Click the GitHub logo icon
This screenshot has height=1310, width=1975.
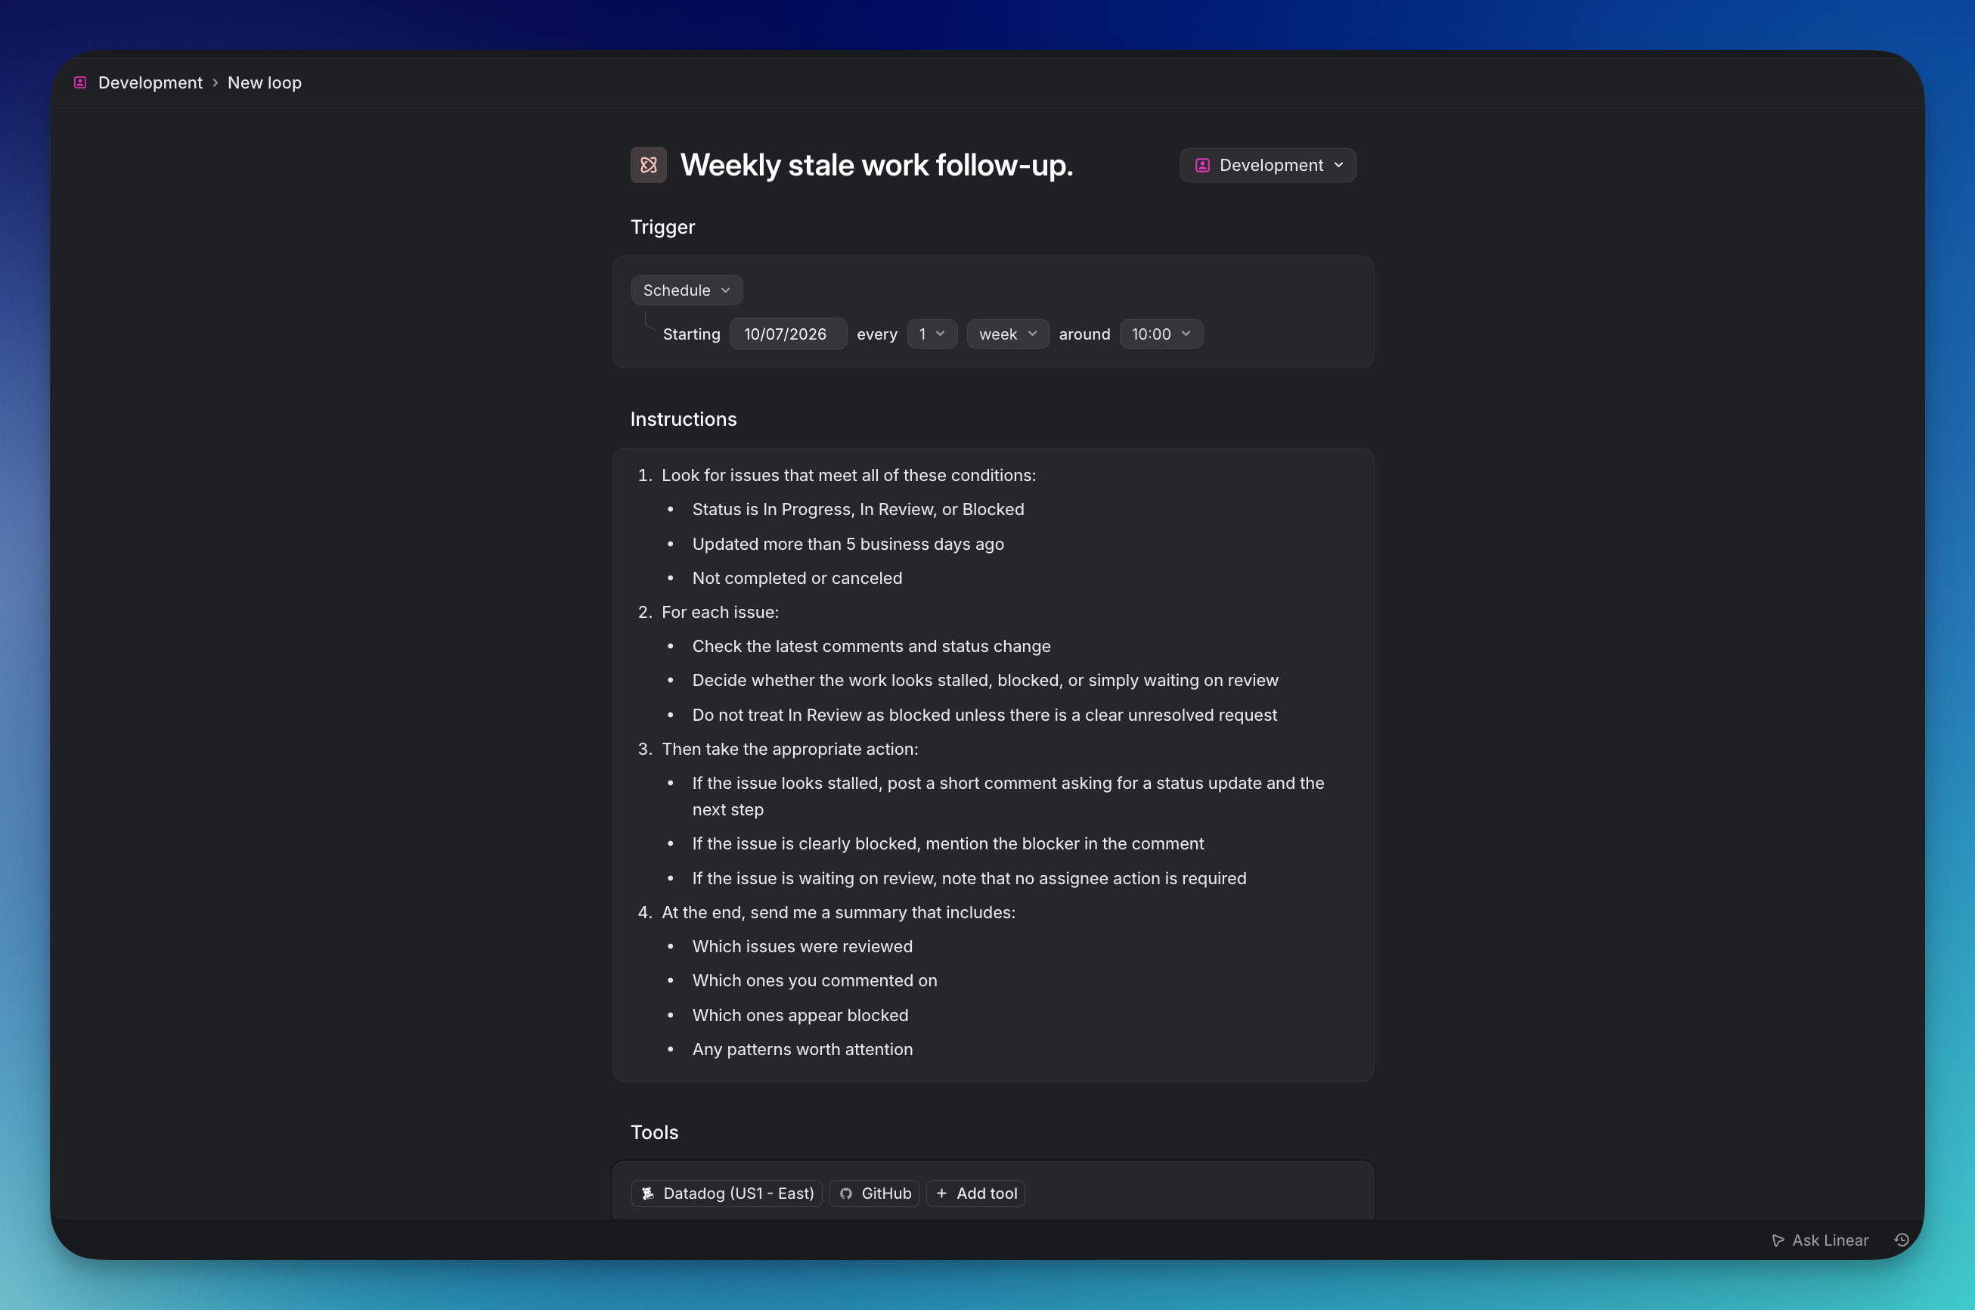point(846,1193)
